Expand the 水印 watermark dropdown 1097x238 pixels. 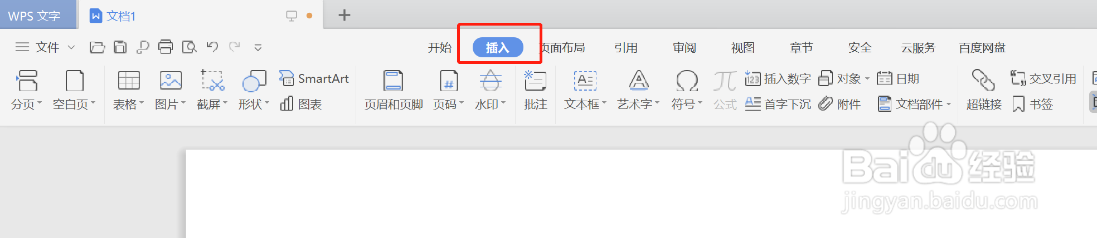(x=491, y=90)
